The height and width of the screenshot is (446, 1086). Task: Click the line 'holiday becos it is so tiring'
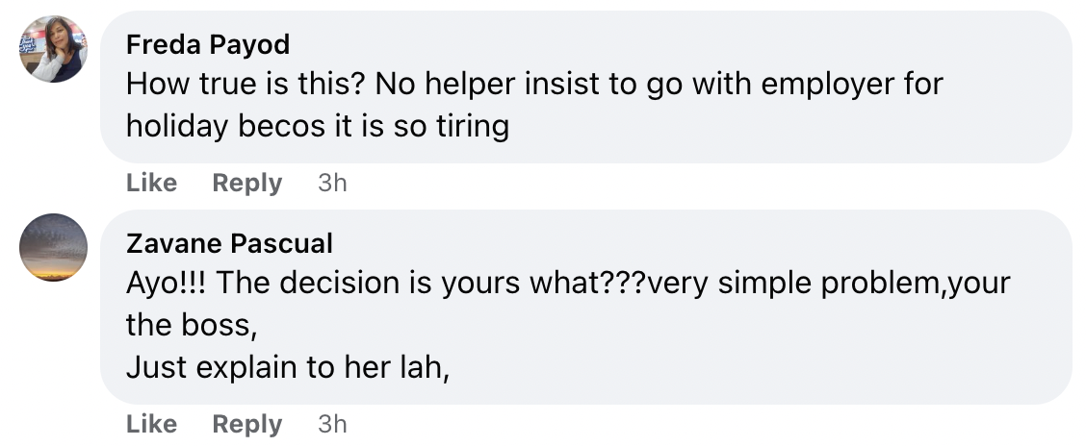318,126
